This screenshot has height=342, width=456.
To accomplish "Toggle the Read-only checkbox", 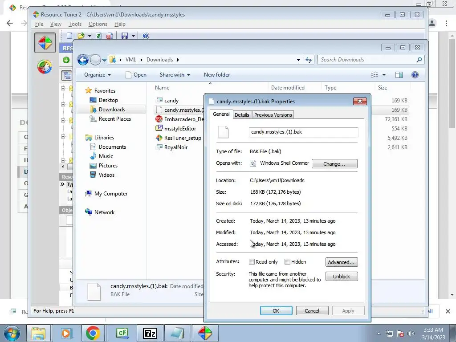I will click(252, 262).
